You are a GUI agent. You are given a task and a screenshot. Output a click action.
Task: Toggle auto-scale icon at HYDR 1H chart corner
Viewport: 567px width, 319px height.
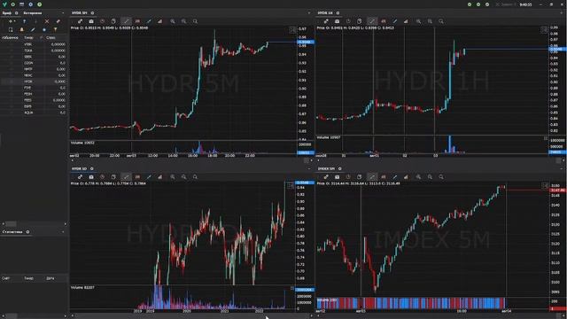click(544, 30)
